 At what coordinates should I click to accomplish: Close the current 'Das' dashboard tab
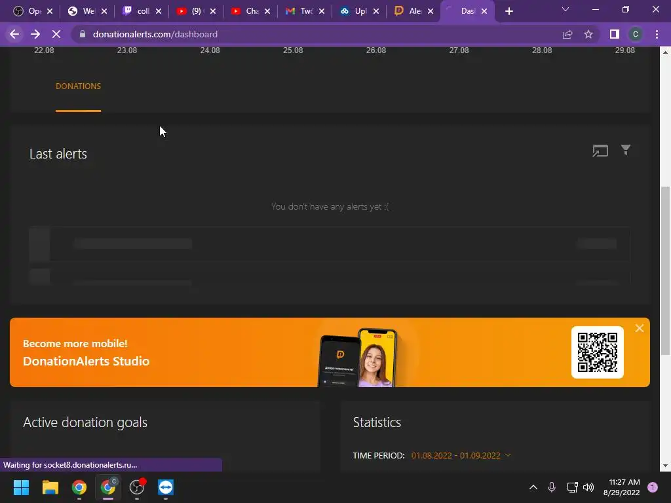(484, 11)
